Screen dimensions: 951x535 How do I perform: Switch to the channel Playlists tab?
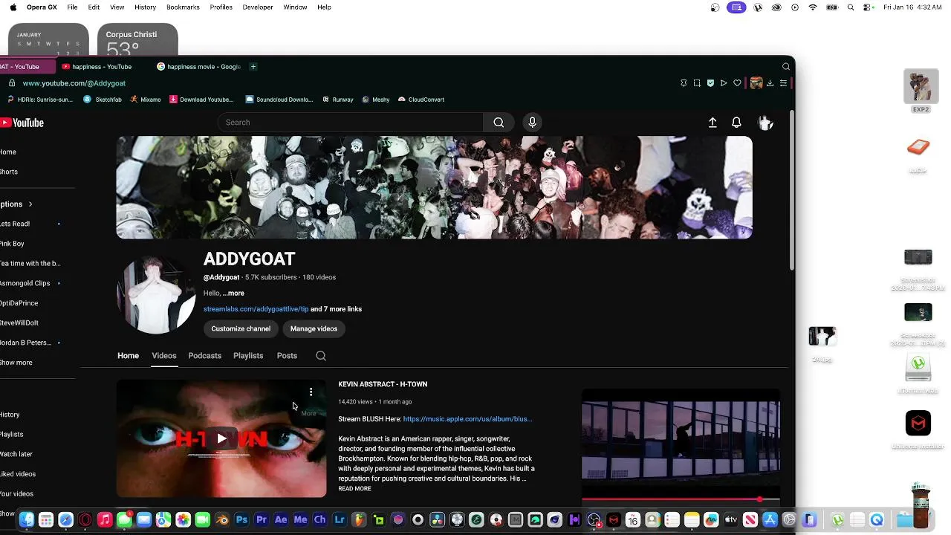click(x=248, y=356)
